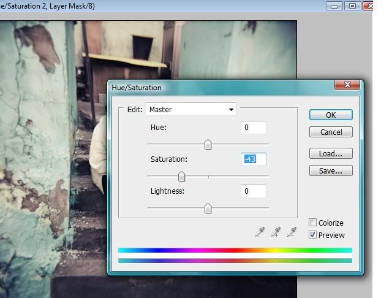Click the Load... button
The height and width of the screenshot is (298, 392).
pos(331,153)
